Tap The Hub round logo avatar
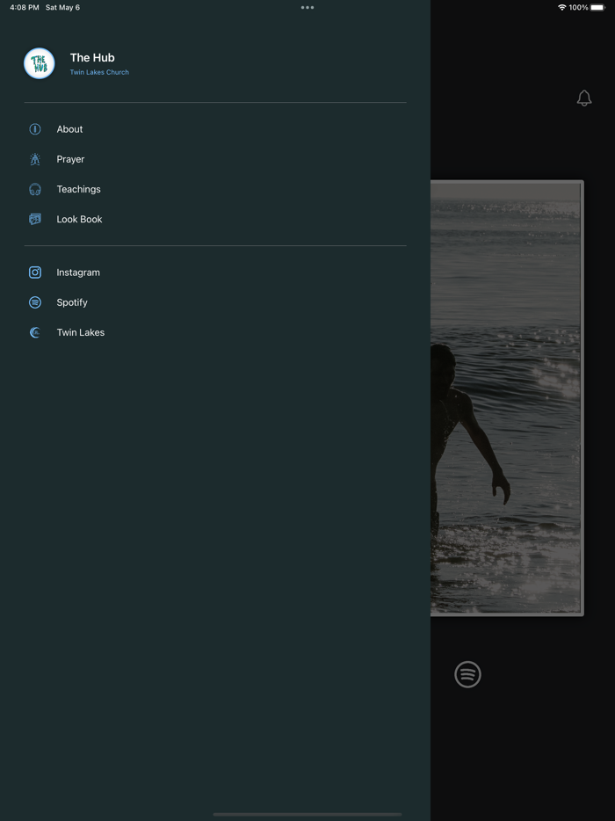615x821 pixels. tap(40, 63)
